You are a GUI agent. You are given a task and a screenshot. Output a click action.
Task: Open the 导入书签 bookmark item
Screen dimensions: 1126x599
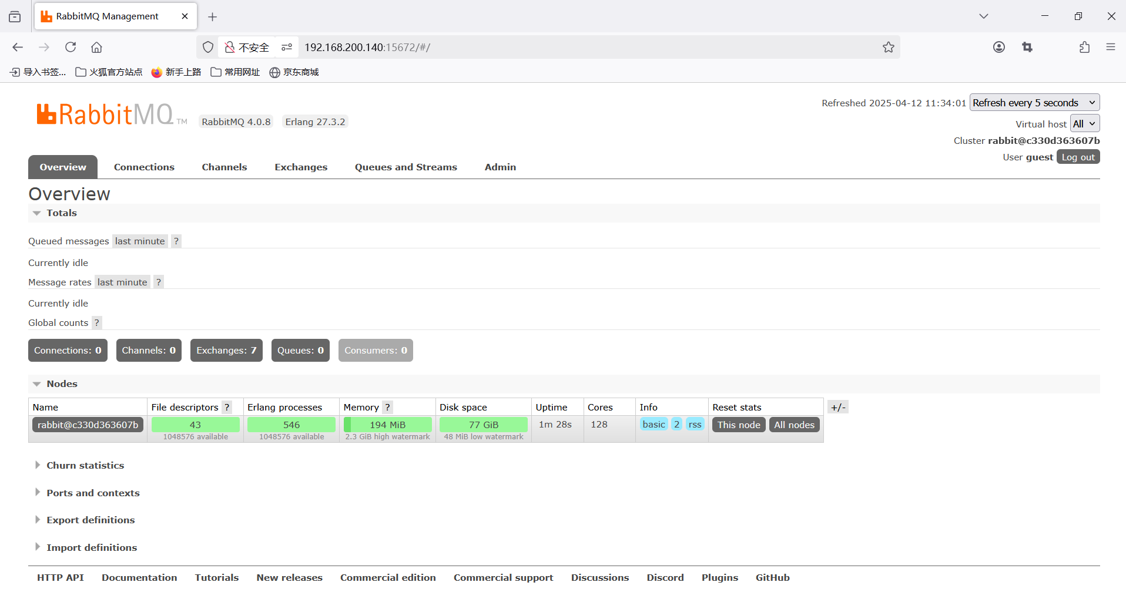38,72
